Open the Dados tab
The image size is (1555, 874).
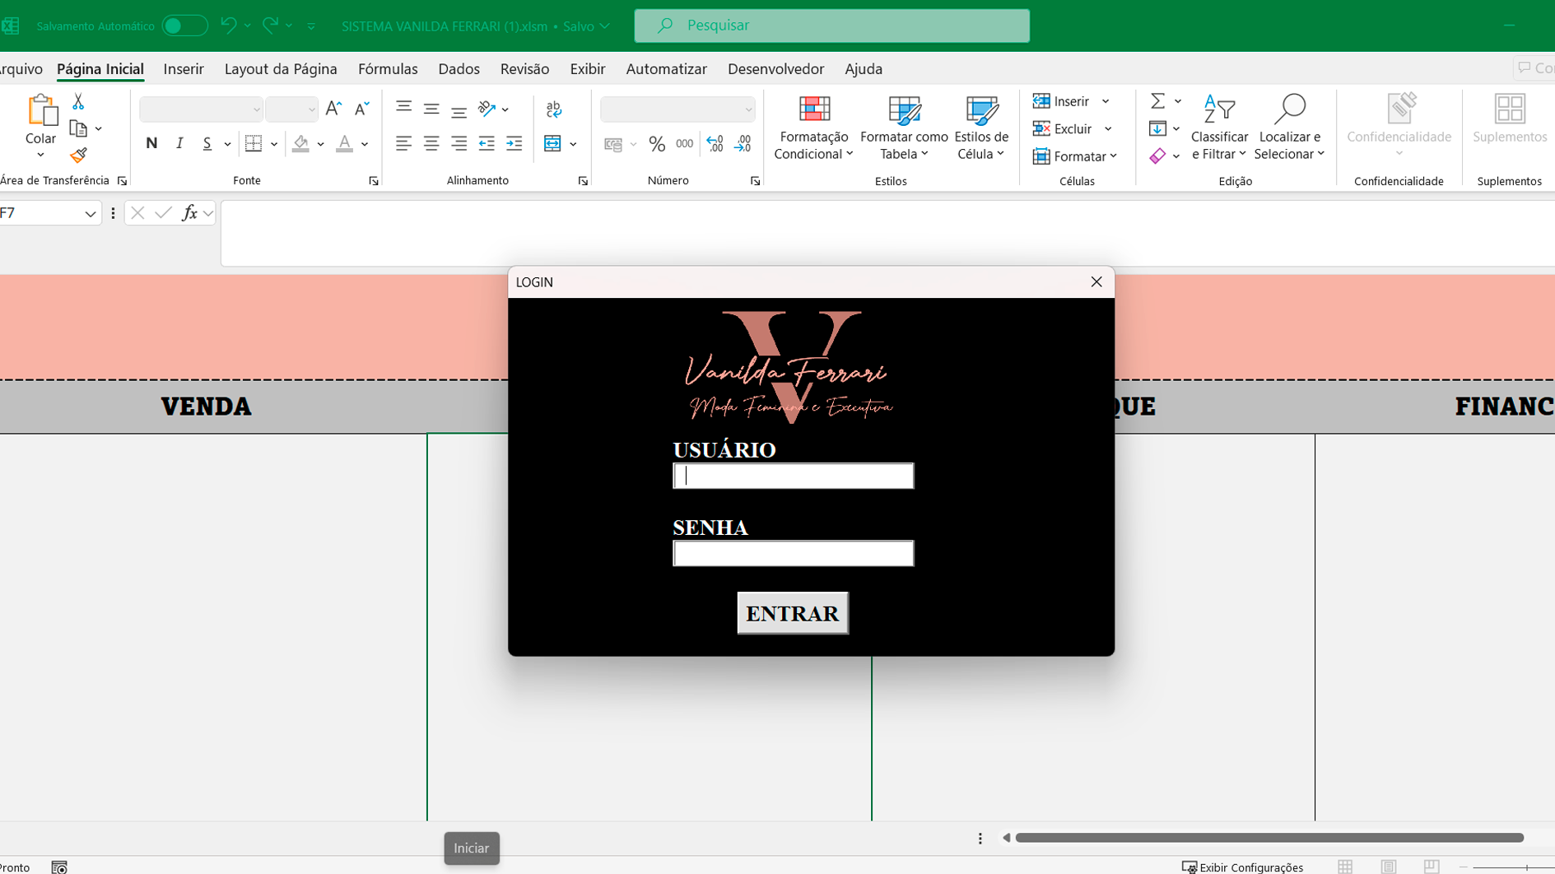pos(459,69)
